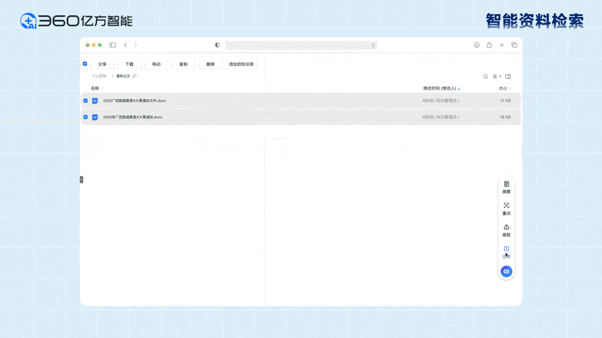This screenshot has height=338, width=602.
Task: Open the blue AI assistant button
Action: click(506, 272)
